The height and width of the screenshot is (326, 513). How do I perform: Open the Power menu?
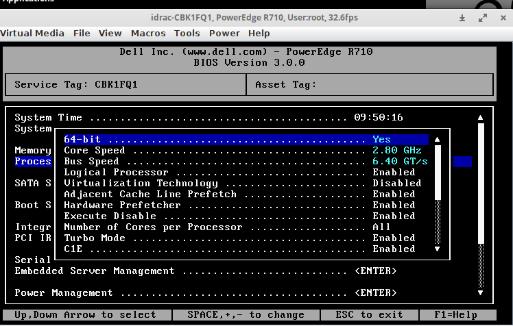pos(224,33)
